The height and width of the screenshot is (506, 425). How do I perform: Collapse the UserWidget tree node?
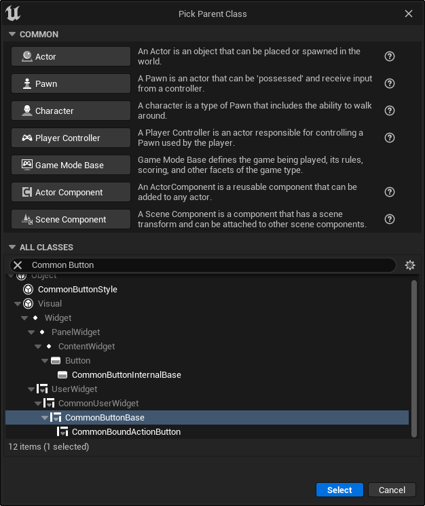(x=31, y=389)
